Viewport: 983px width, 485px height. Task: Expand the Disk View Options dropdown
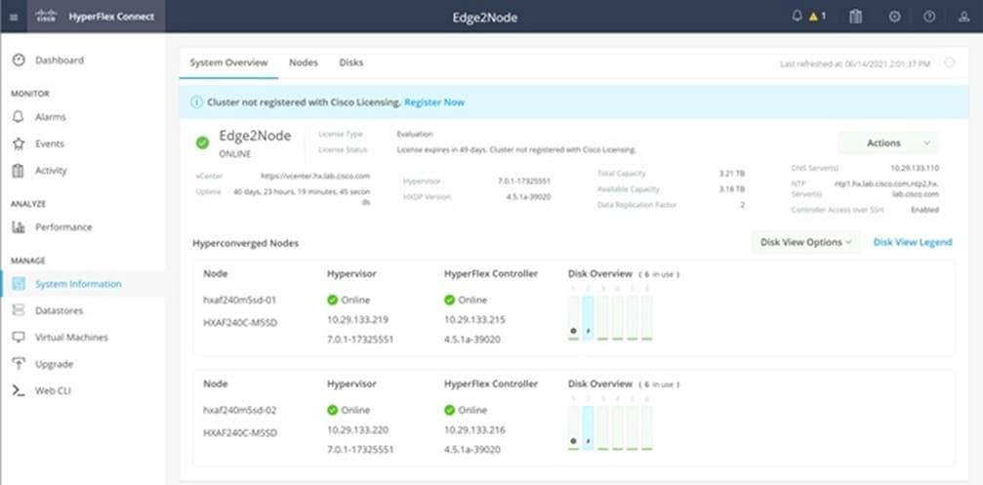click(806, 242)
